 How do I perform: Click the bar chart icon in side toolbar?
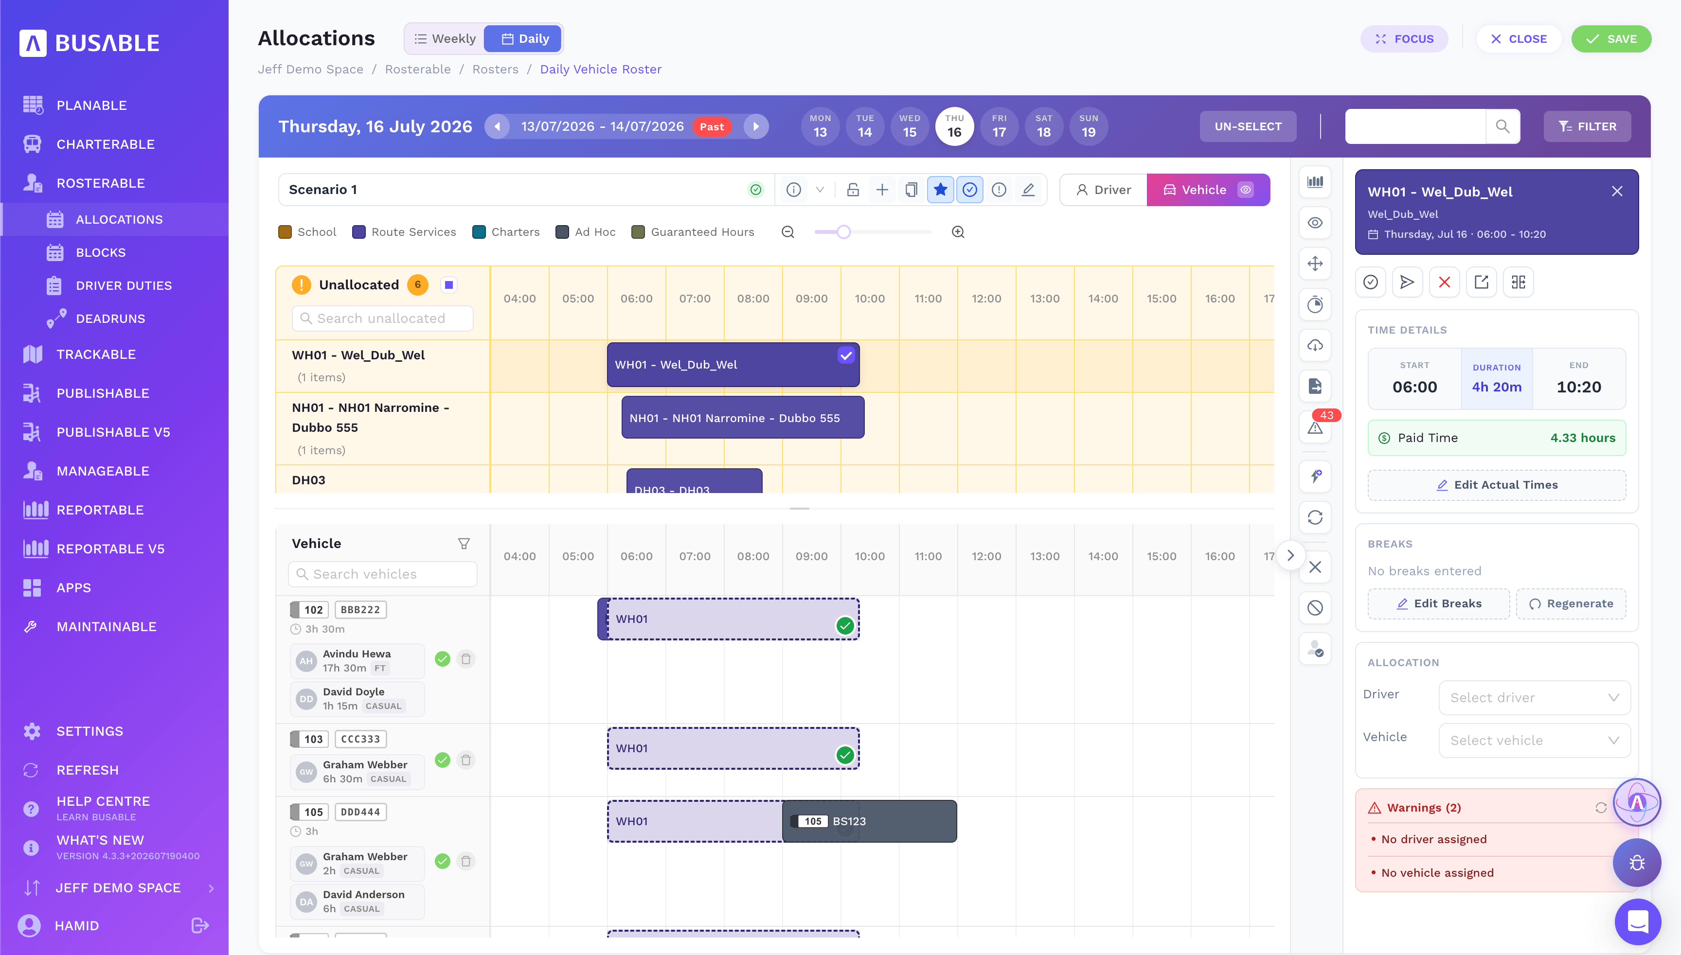pos(1315,182)
